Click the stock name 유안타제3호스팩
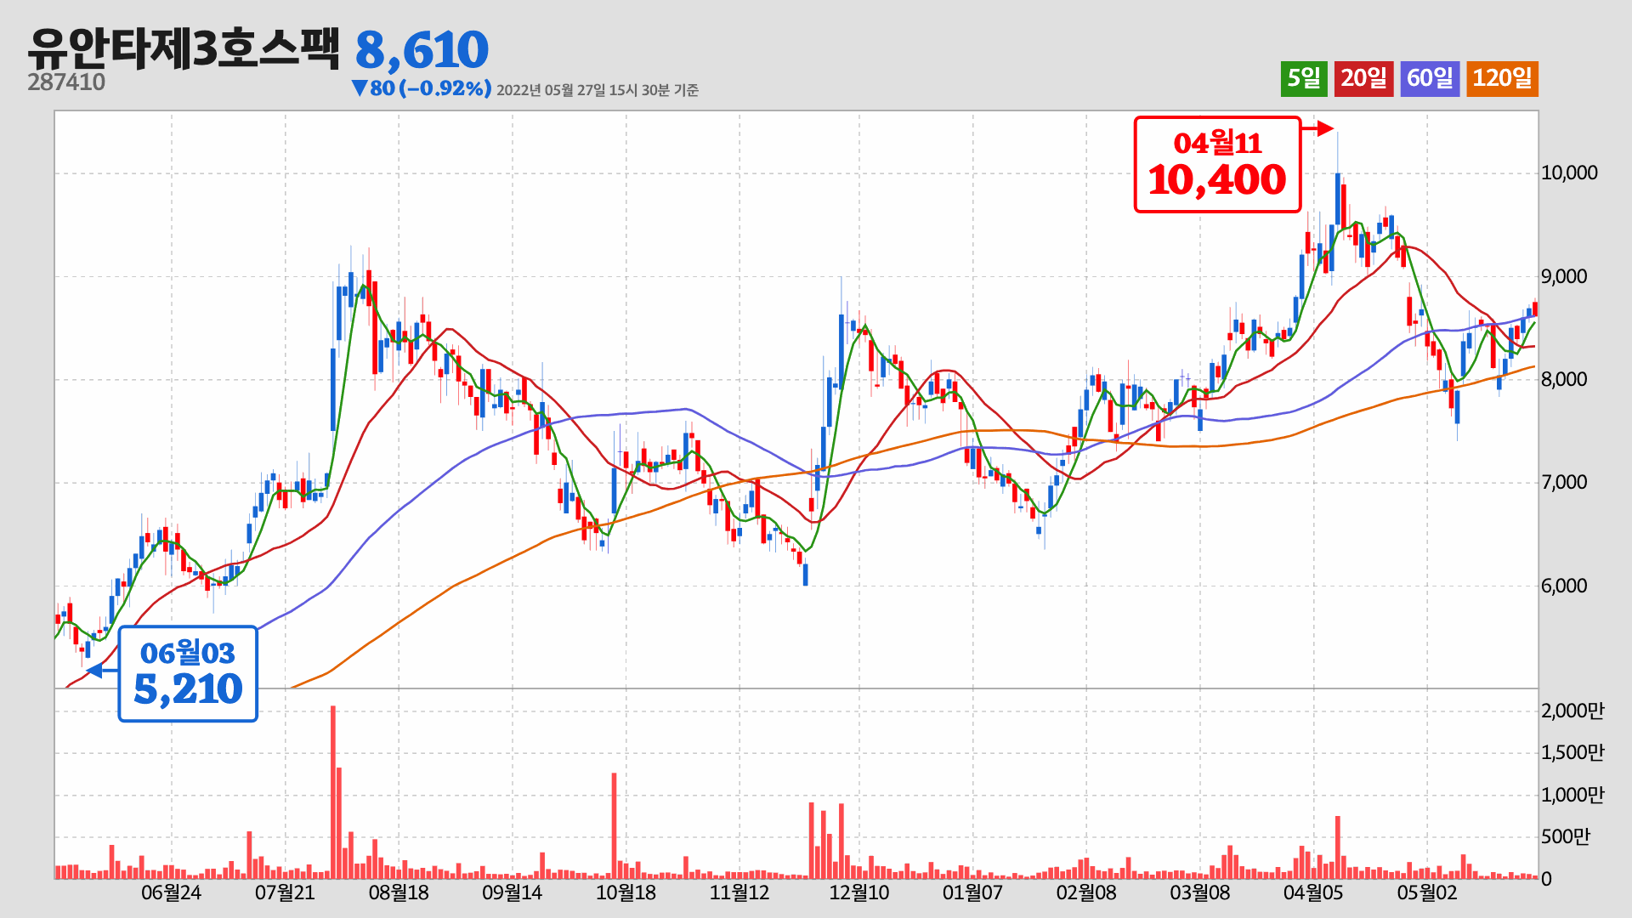Screen dimensions: 1632x918 184,48
